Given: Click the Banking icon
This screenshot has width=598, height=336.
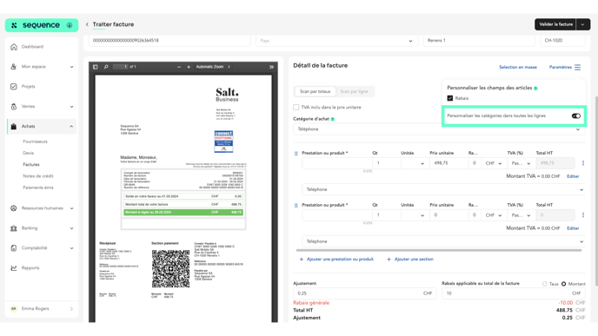Looking at the screenshot, I should (14, 227).
